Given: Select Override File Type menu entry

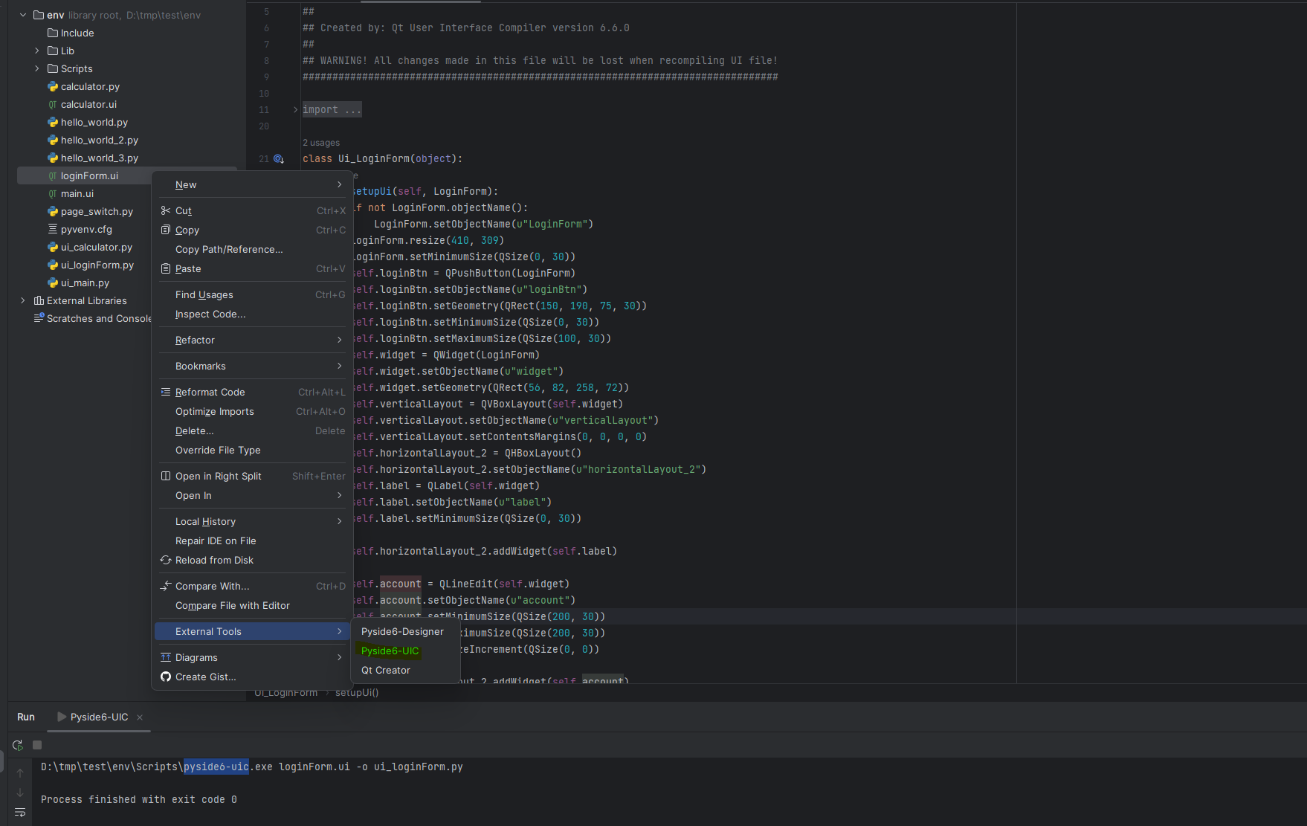Looking at the screenshot, I should point(253,450).
